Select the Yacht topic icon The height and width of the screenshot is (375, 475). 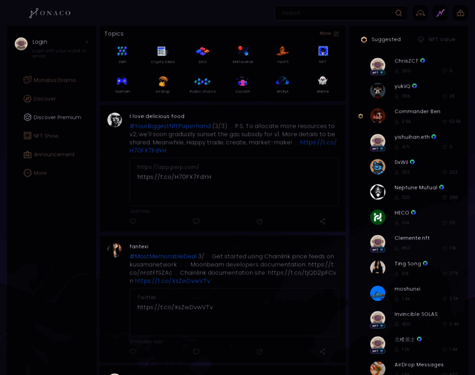pos(282,51)
